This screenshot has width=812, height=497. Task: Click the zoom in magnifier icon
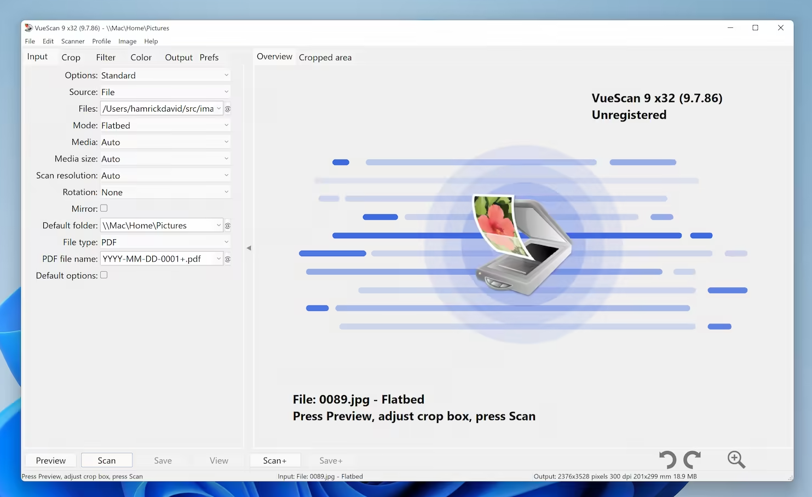point(736,460)
